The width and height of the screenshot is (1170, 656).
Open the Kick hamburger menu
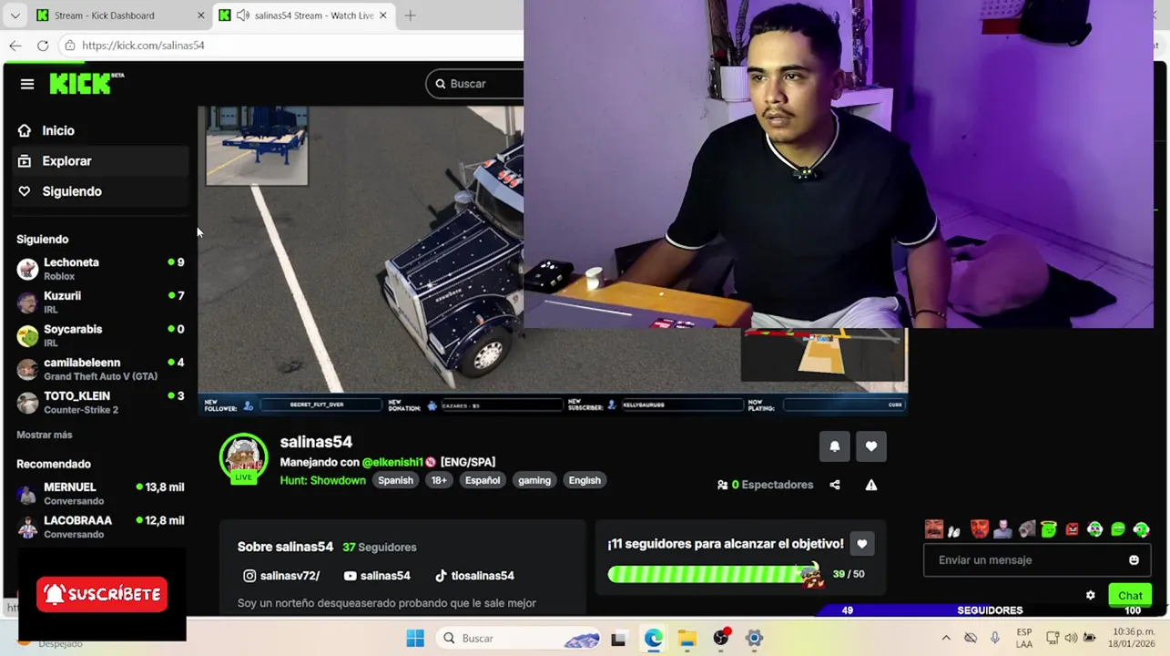coord(27,84)
